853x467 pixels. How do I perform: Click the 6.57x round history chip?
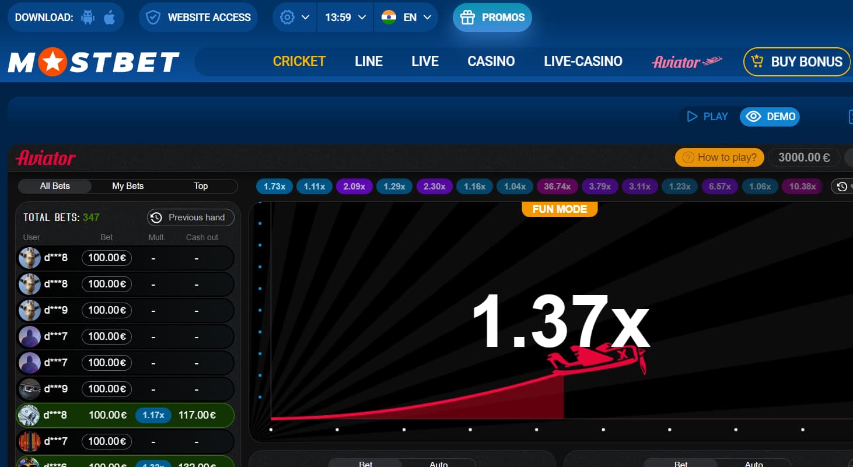(x=720, y=187)
